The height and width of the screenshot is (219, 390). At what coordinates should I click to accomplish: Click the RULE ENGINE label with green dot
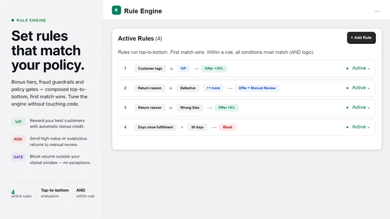[x=29, y=20]
